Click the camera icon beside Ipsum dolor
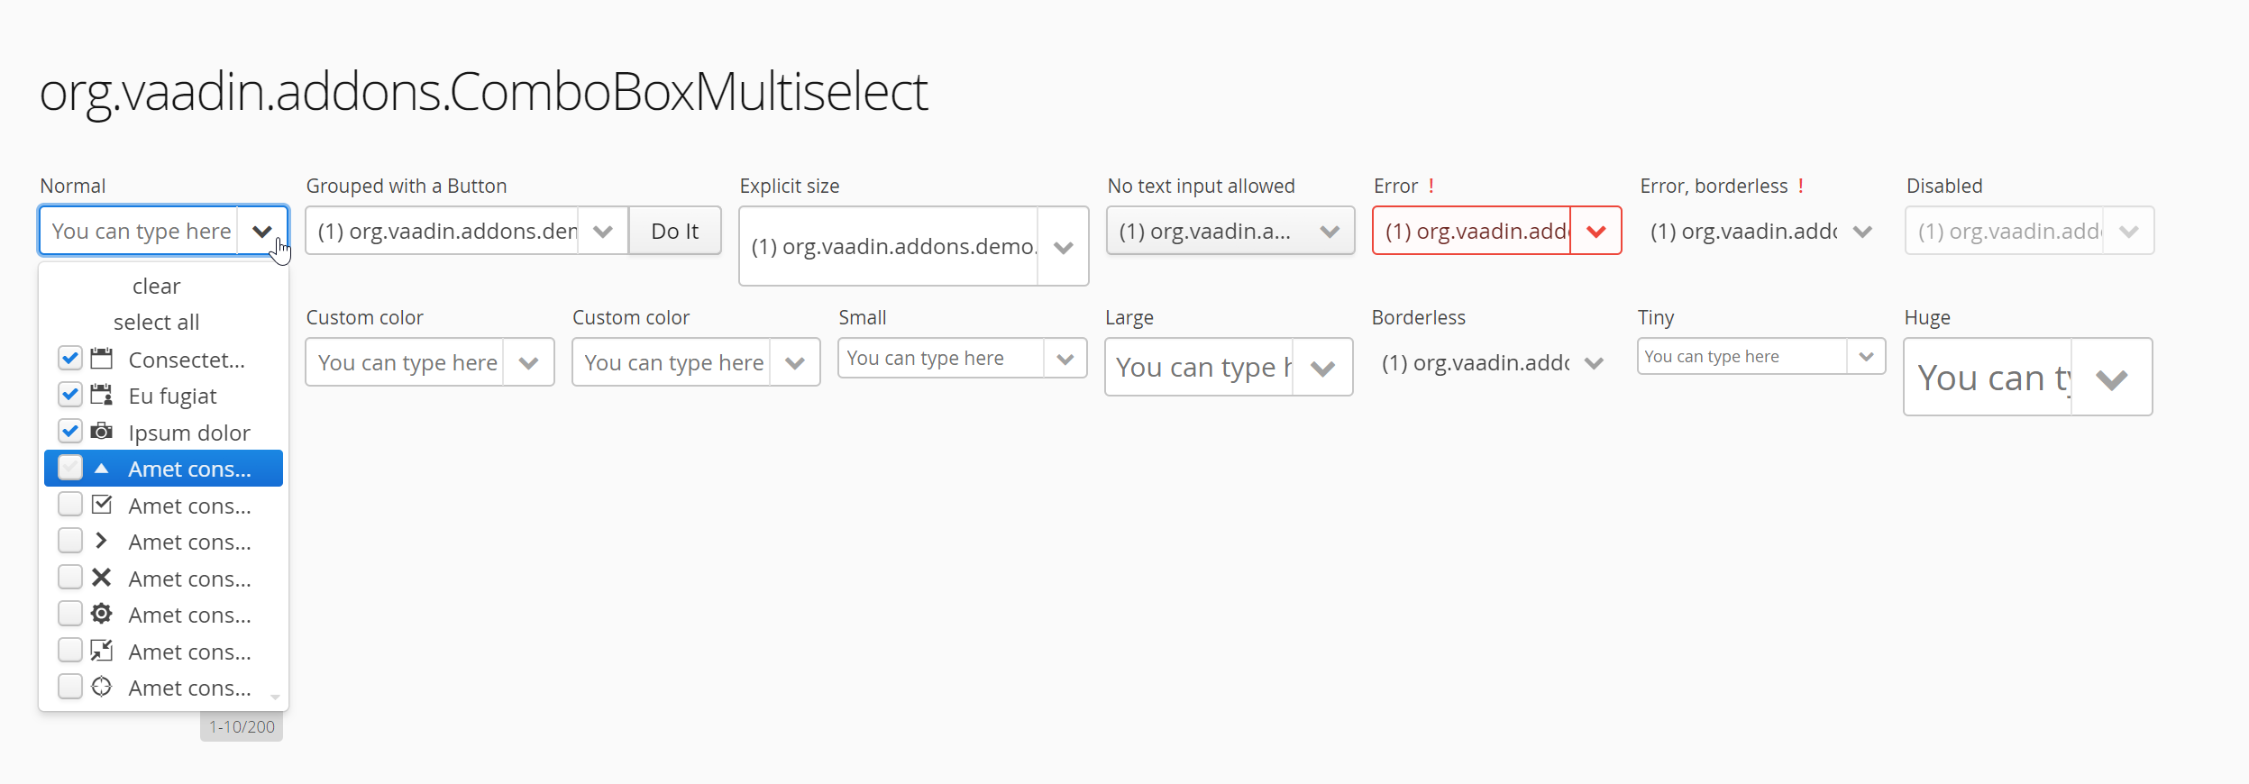This screenshot has height=784, width=2249. coord(102,432)
